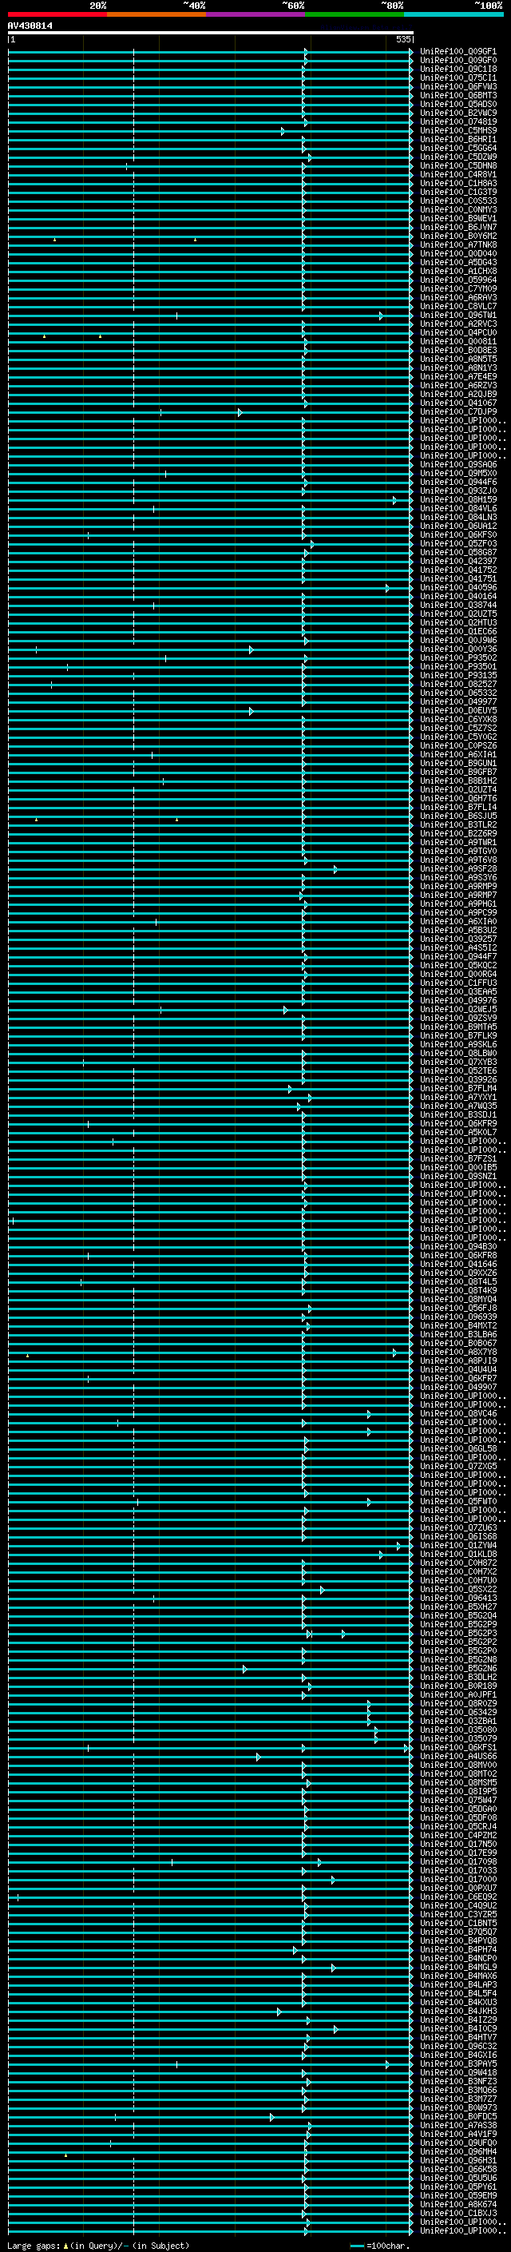Select hit label UniRef100_Q9SNZ1
Screen dimensions: 511x2252
pos(458,1176)
